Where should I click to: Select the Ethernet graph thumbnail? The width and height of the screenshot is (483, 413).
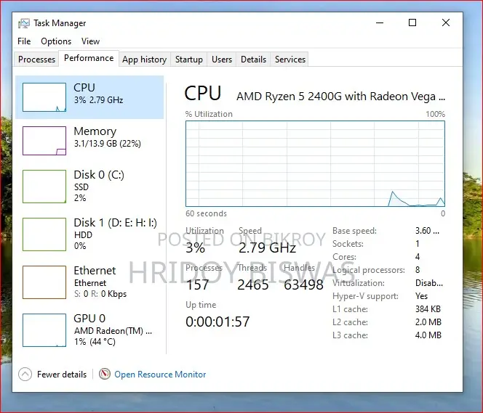point(44,282)
